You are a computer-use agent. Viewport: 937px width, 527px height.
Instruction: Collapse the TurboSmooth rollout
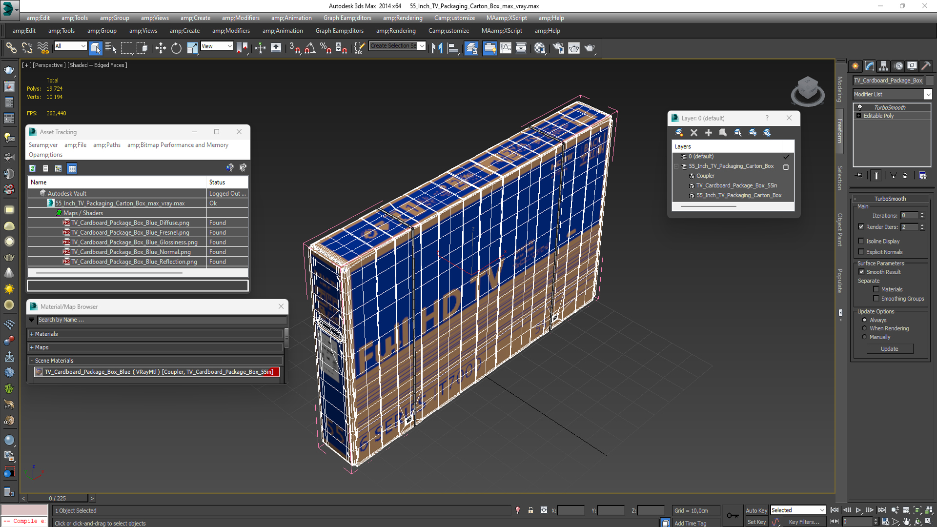click(x=890, y=199)
